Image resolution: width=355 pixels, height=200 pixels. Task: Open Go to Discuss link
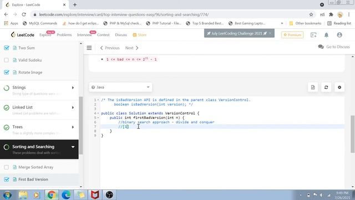334,47
